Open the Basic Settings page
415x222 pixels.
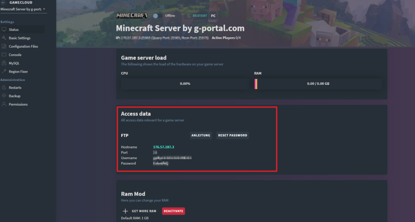(19, 38)
